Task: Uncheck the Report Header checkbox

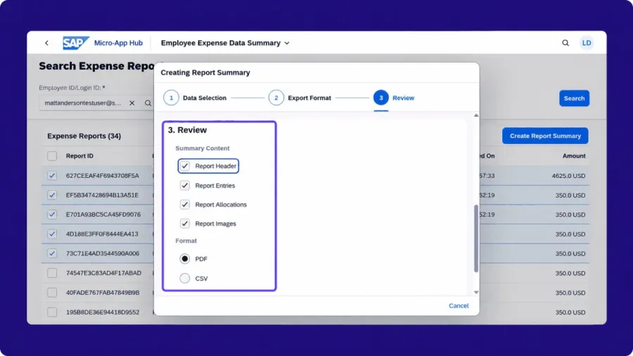Action: click(184, 166)
